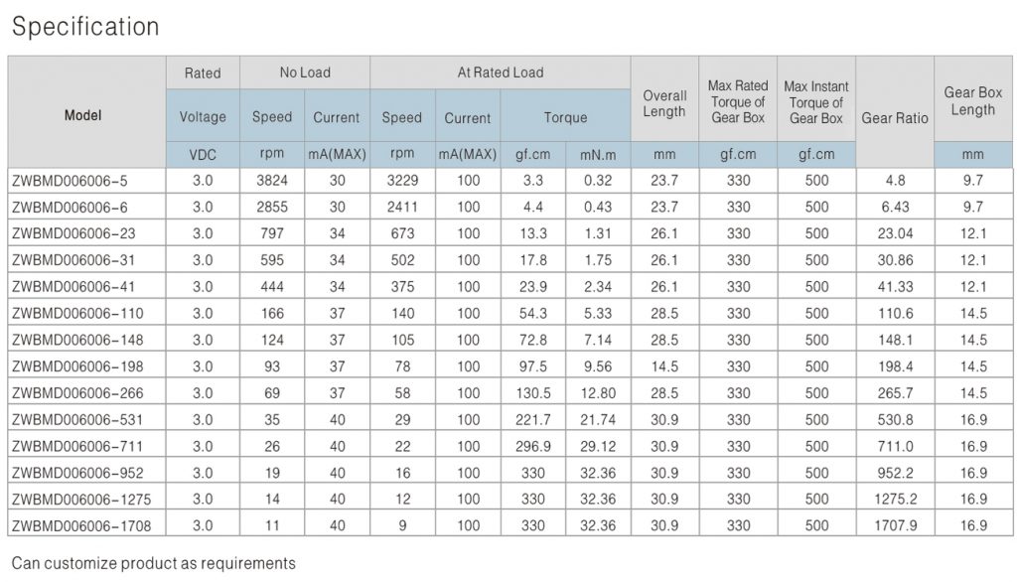Click Max Rated Torque of Gear Box header

click(x=738, y=102)
